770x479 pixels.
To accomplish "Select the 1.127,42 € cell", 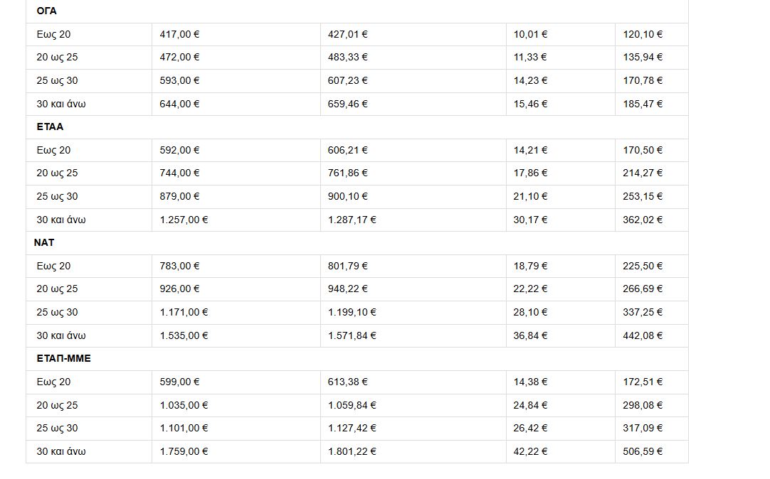I will coord(352,429).
